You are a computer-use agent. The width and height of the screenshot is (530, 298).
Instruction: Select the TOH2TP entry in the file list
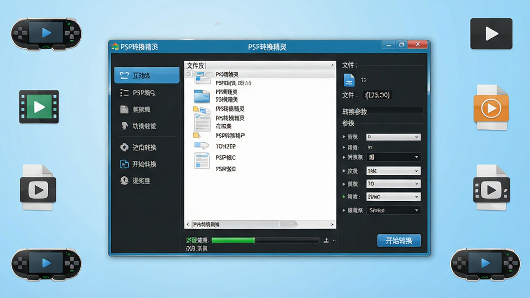pos(226,146)
